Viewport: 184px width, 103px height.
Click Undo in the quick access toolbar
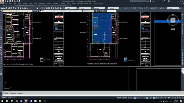click(22, 1)
